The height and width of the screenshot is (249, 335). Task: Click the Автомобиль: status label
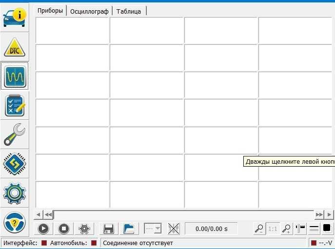pos(69,243)
